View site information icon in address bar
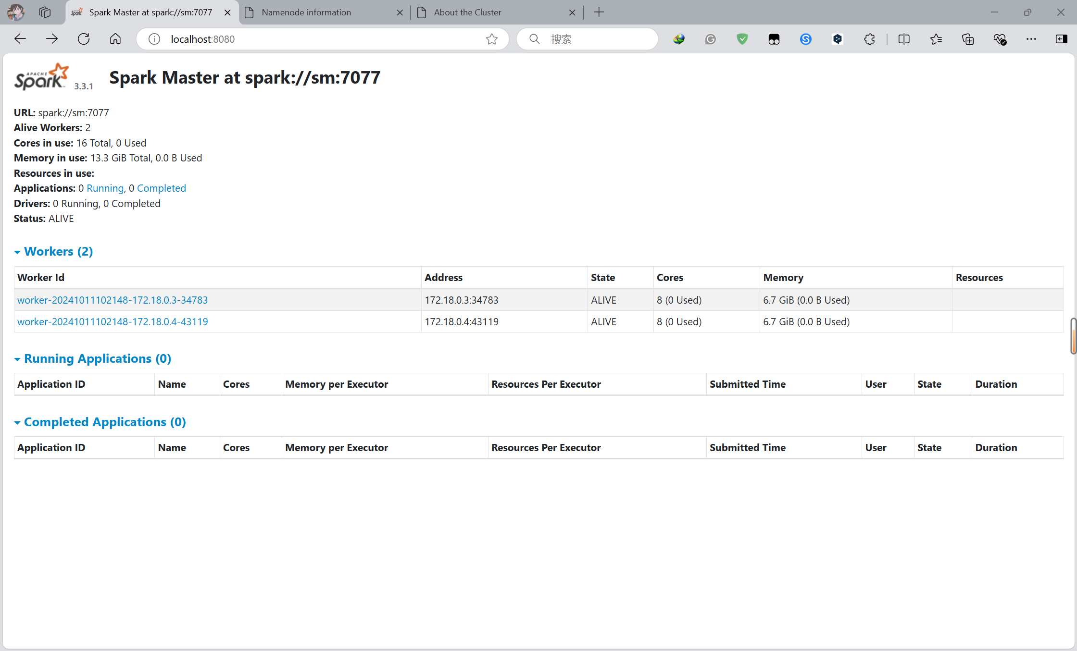The image size is (1077, 651). (x=154, y=39)
